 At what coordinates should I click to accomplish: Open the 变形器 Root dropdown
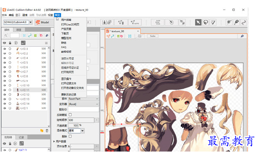(x=83, y=104)
